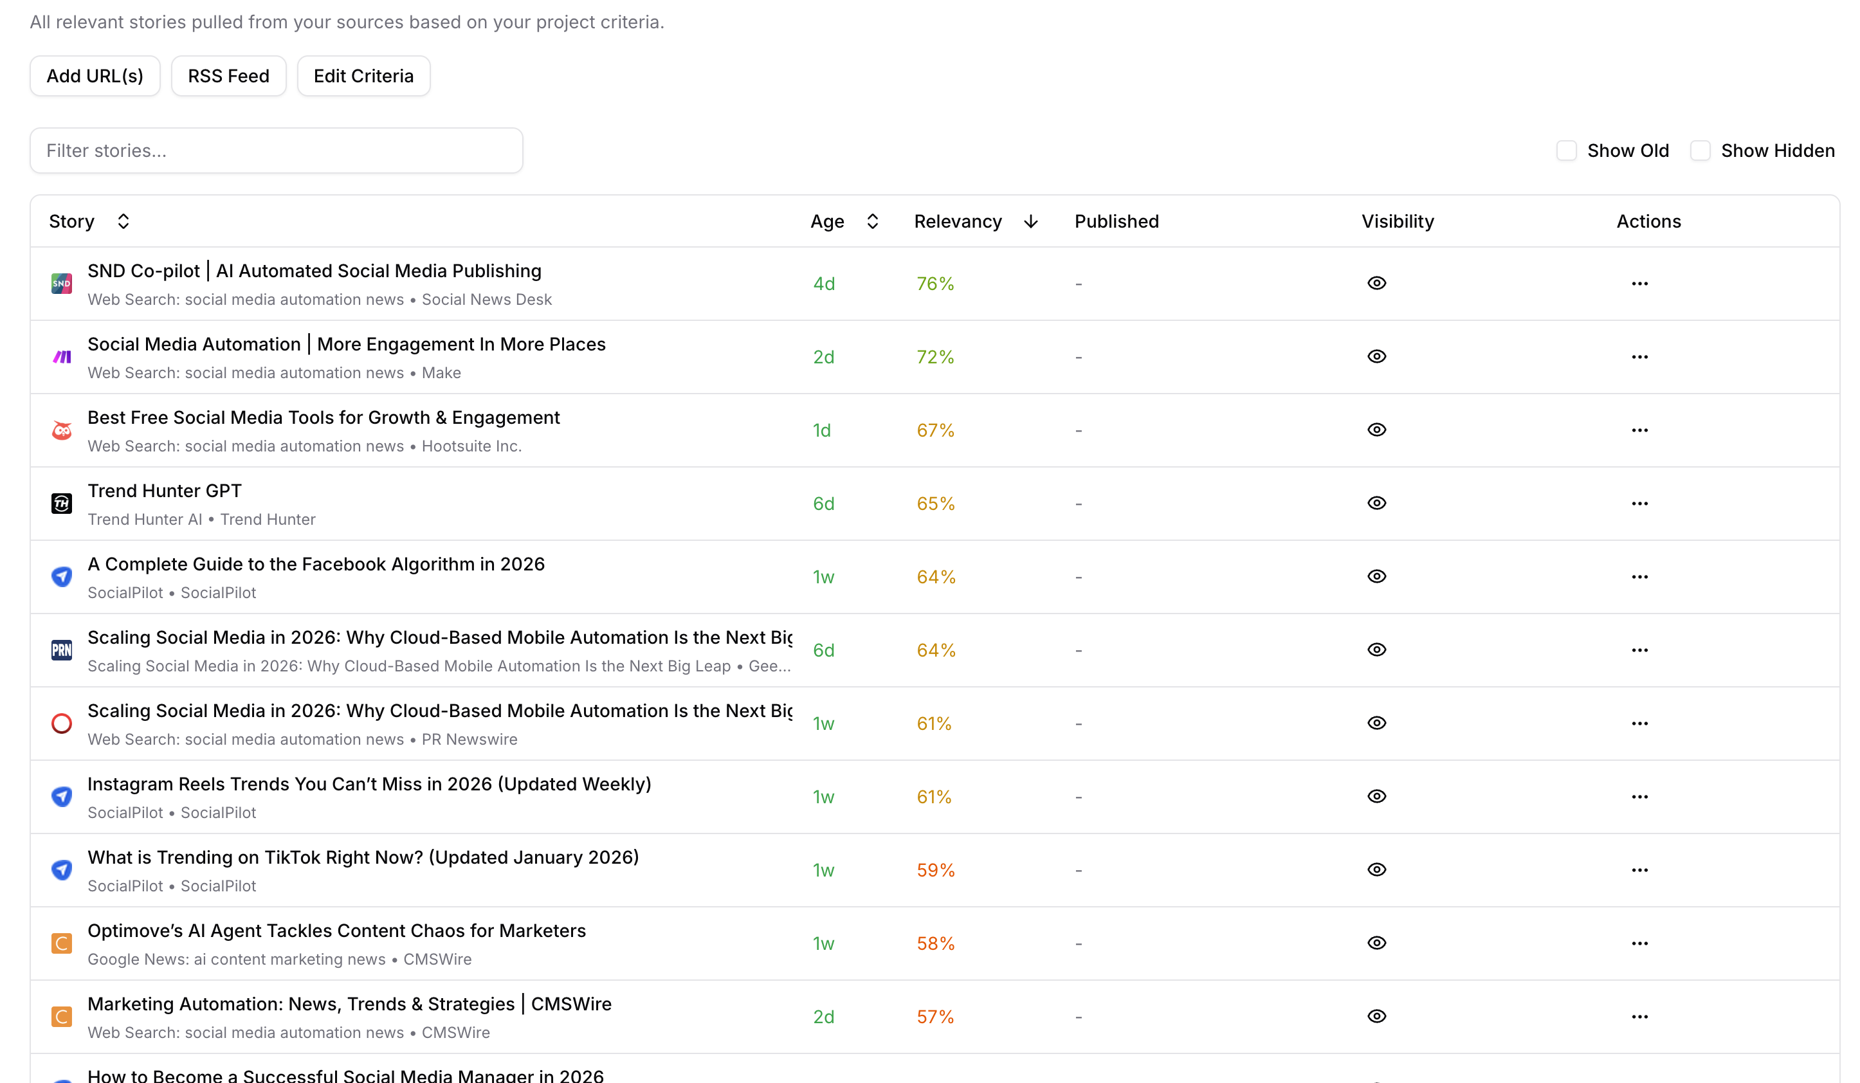The height and width of the screenshot is (1083, 1860).
Task: Click the Add URL(s) button
Action: 95,76
